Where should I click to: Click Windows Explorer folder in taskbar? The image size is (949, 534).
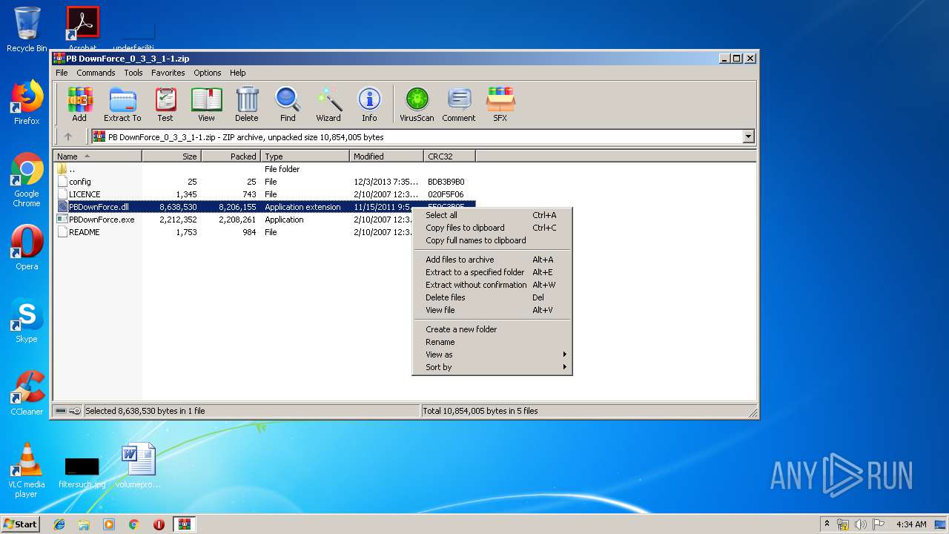click(84, 524)
